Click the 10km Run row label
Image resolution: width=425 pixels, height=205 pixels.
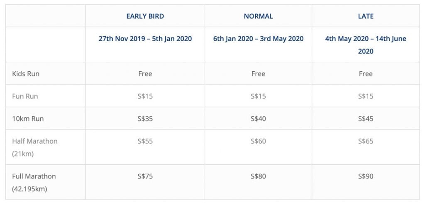28,119
